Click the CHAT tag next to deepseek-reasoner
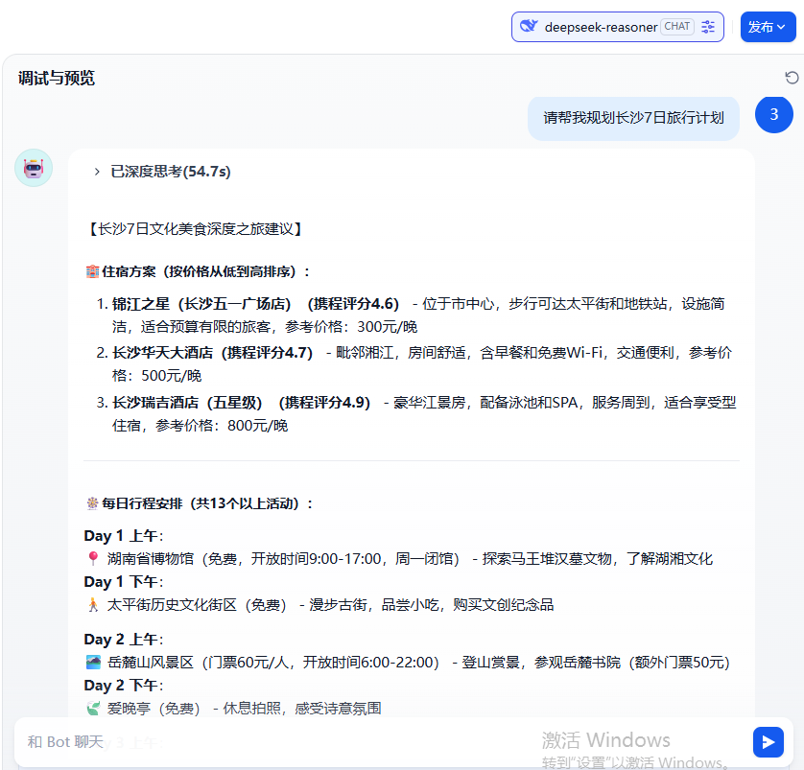 676,26
